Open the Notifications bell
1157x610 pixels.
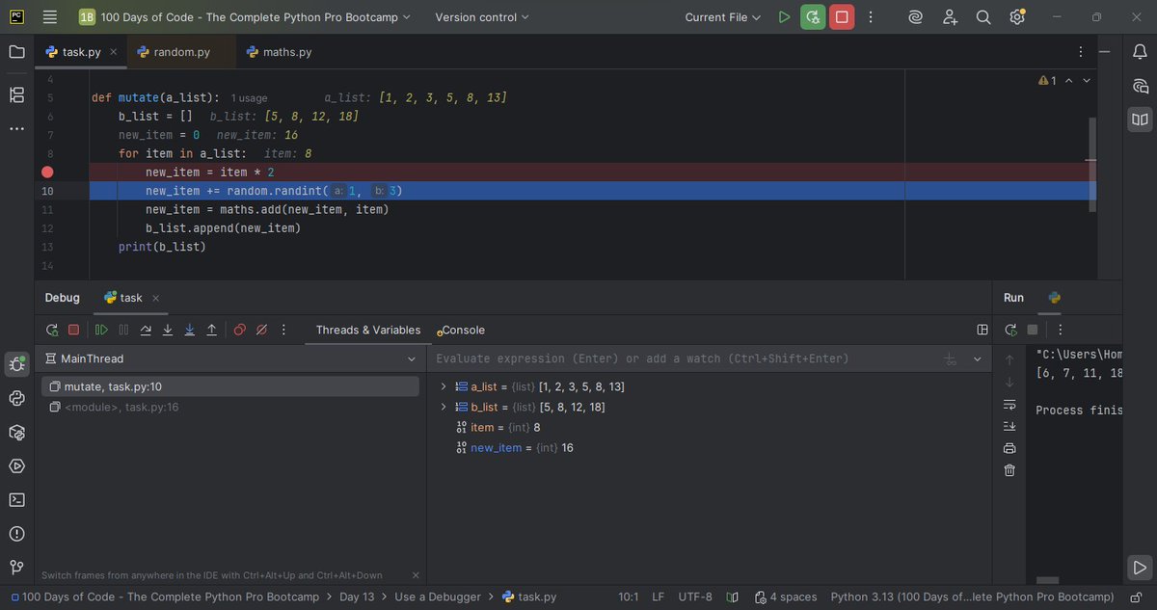(1141, 52)
